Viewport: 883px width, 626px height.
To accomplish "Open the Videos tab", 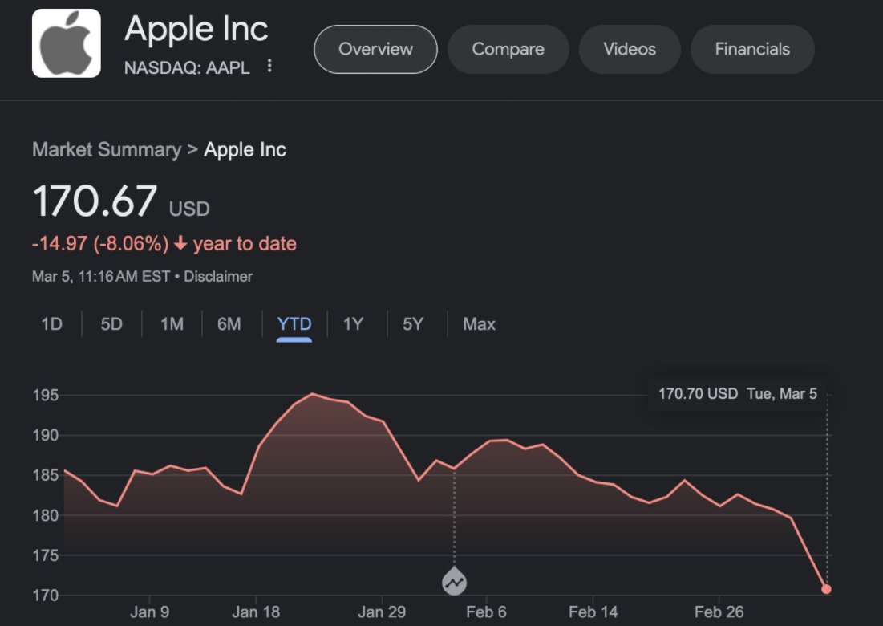I will pyautogui.click(x=630, y=49).
